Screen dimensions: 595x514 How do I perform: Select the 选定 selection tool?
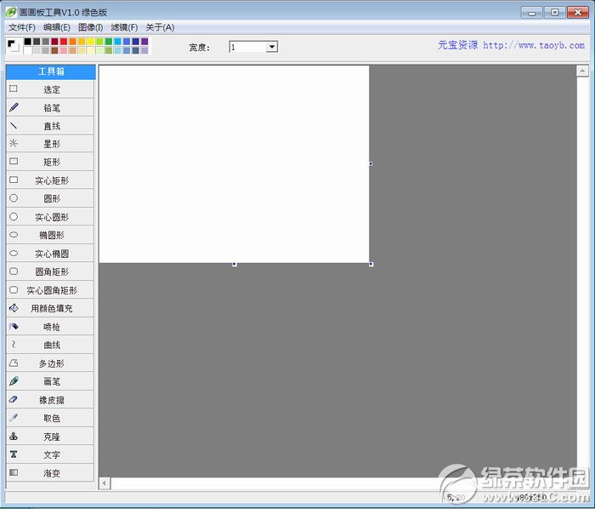(x=50, y=89)
